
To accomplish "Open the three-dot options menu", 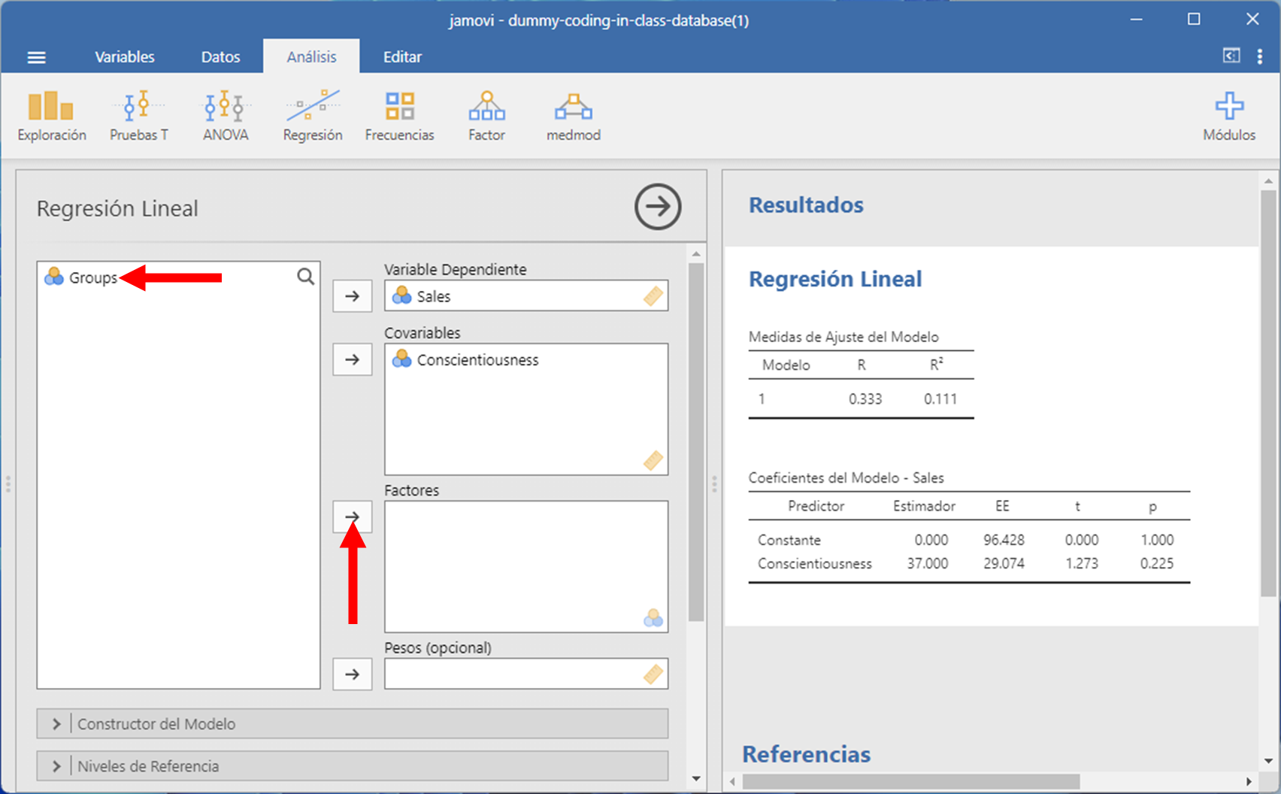I will click(x=1259, y=57).
